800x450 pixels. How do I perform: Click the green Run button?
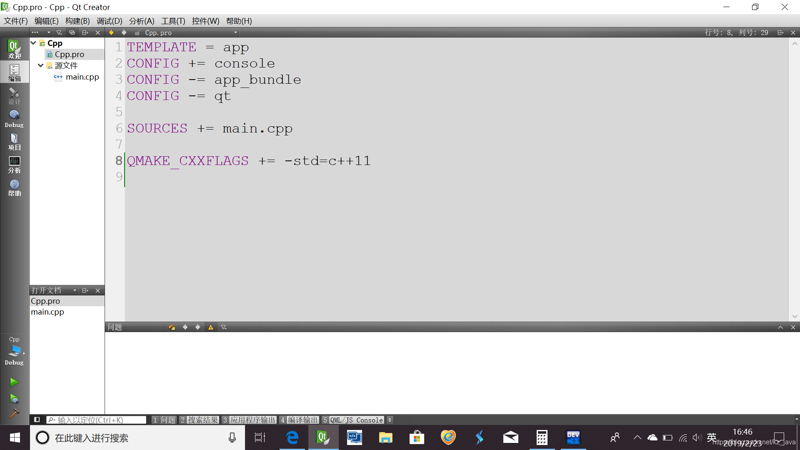[x=15, y=382]
